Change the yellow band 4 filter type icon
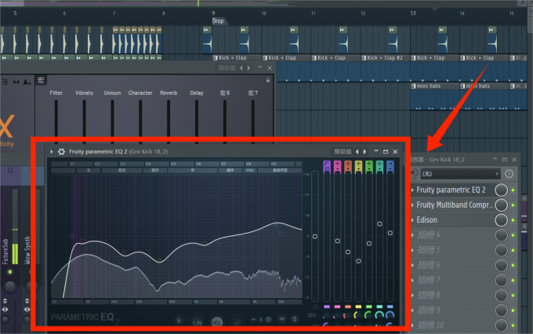This screenshot has height=334, width=533. click(x=358, y=167)
